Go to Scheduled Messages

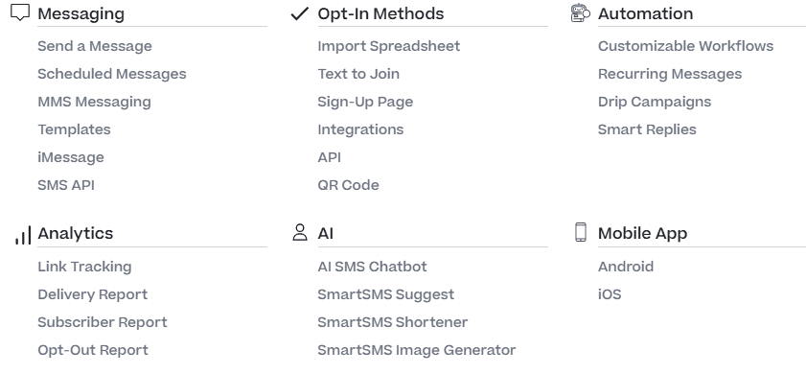tap(112, 74)
